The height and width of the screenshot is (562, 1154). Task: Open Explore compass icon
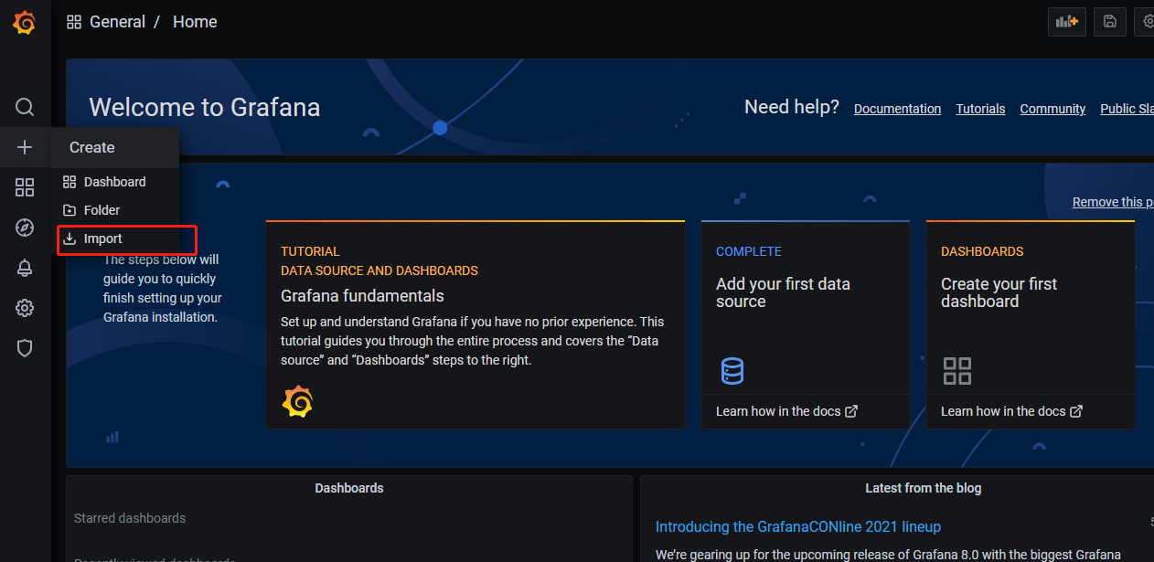click(x=25, y=228)
